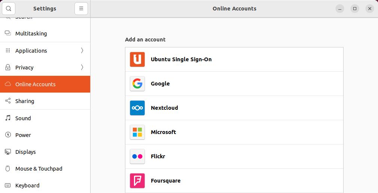Click the Applications grid icon

(8, 50)
